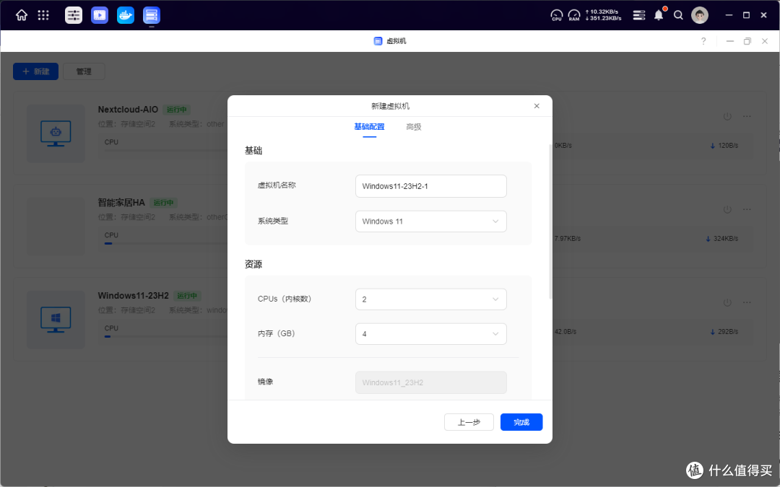The width and height of the screenshot is (780, 487).
Task: Click the Nextcloud-AIO VM name
Action: [128, 110]
